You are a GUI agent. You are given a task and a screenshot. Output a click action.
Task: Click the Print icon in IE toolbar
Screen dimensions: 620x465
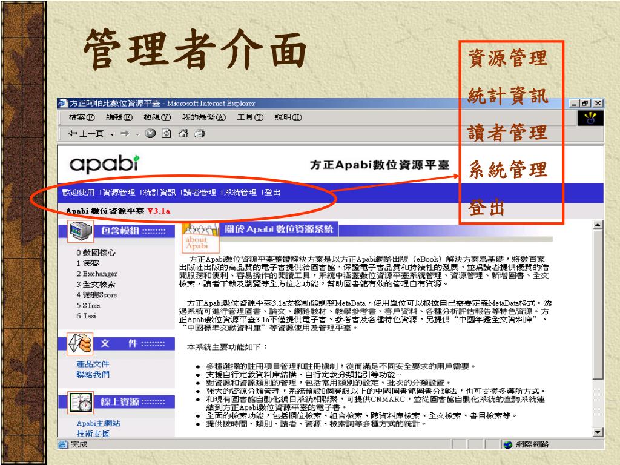pyautogui.click(x=200, y=134)
